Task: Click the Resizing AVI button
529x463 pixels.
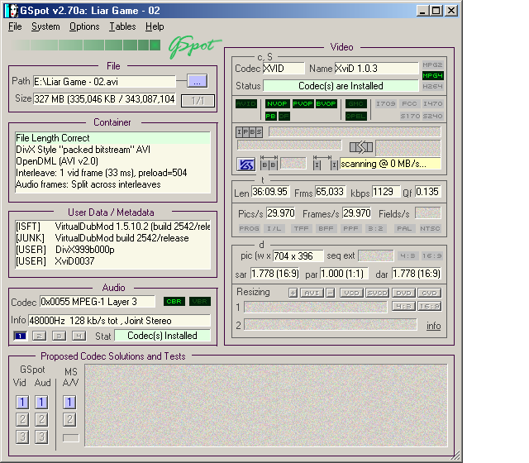Action: click(x=312, y=293)
